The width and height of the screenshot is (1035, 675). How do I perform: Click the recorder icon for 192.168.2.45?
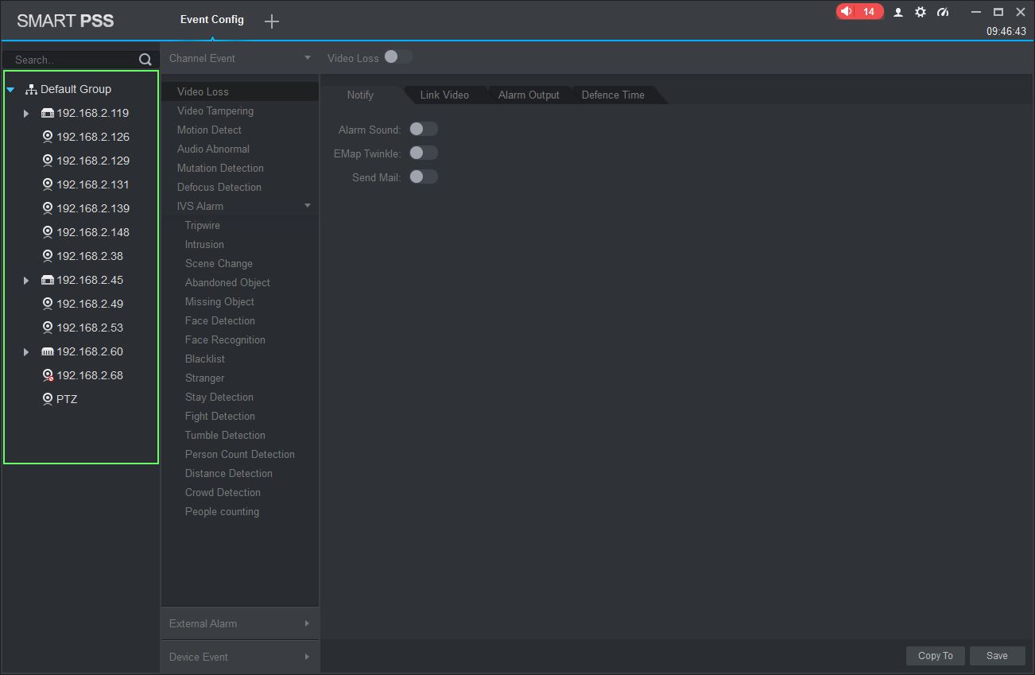click(48, 280)
